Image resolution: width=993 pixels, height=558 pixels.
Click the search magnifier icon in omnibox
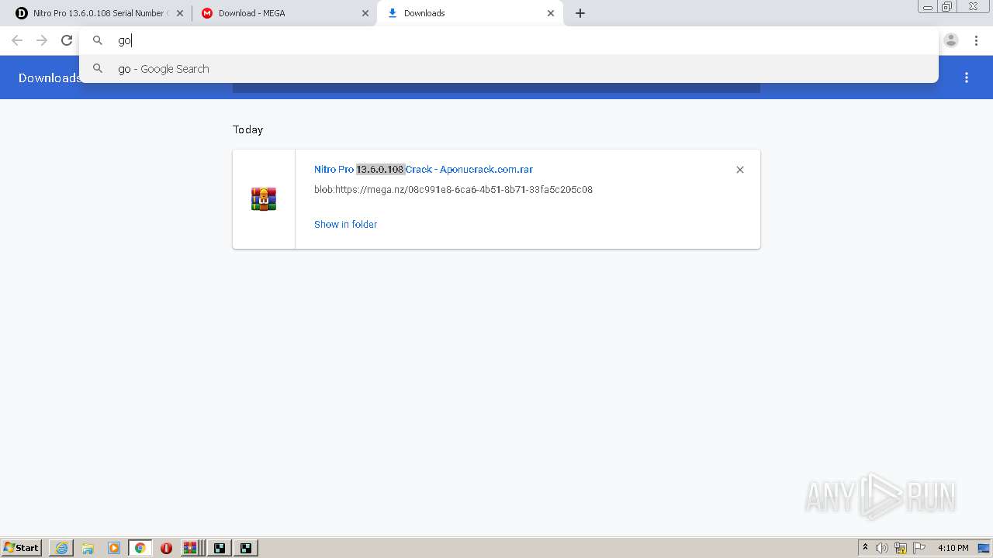pos(98,40)
